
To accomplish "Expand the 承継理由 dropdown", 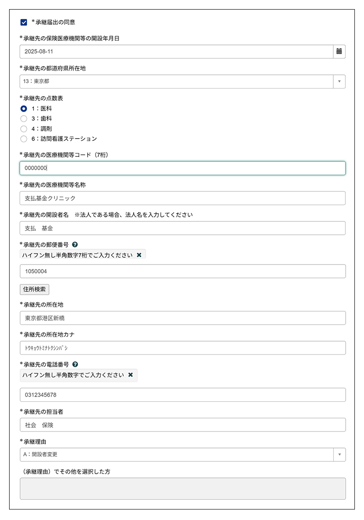I will click(x=182, y=454).
